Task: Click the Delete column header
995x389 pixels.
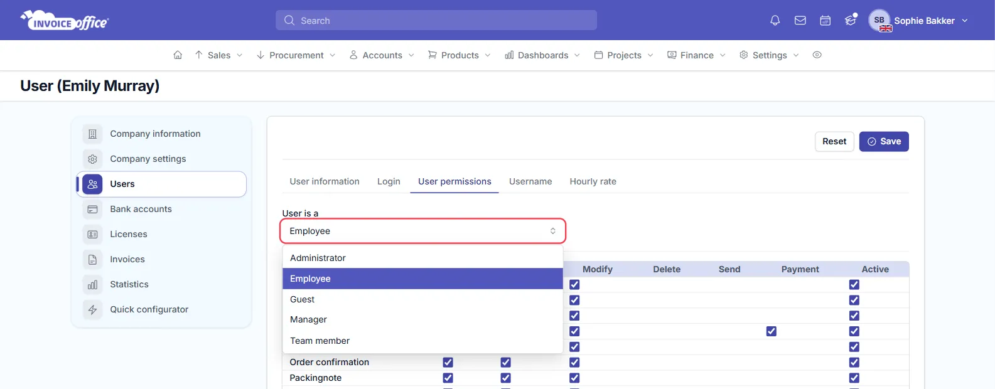Action: pyautogui.click(x=667, y=269)
